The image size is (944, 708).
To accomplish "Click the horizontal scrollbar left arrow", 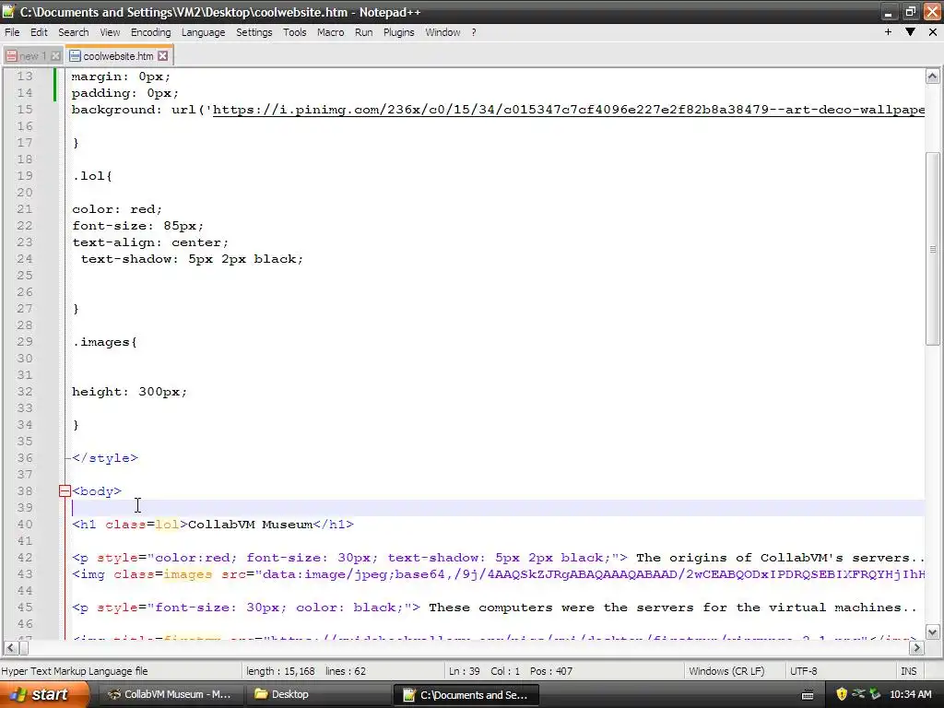I will point(11,648).
